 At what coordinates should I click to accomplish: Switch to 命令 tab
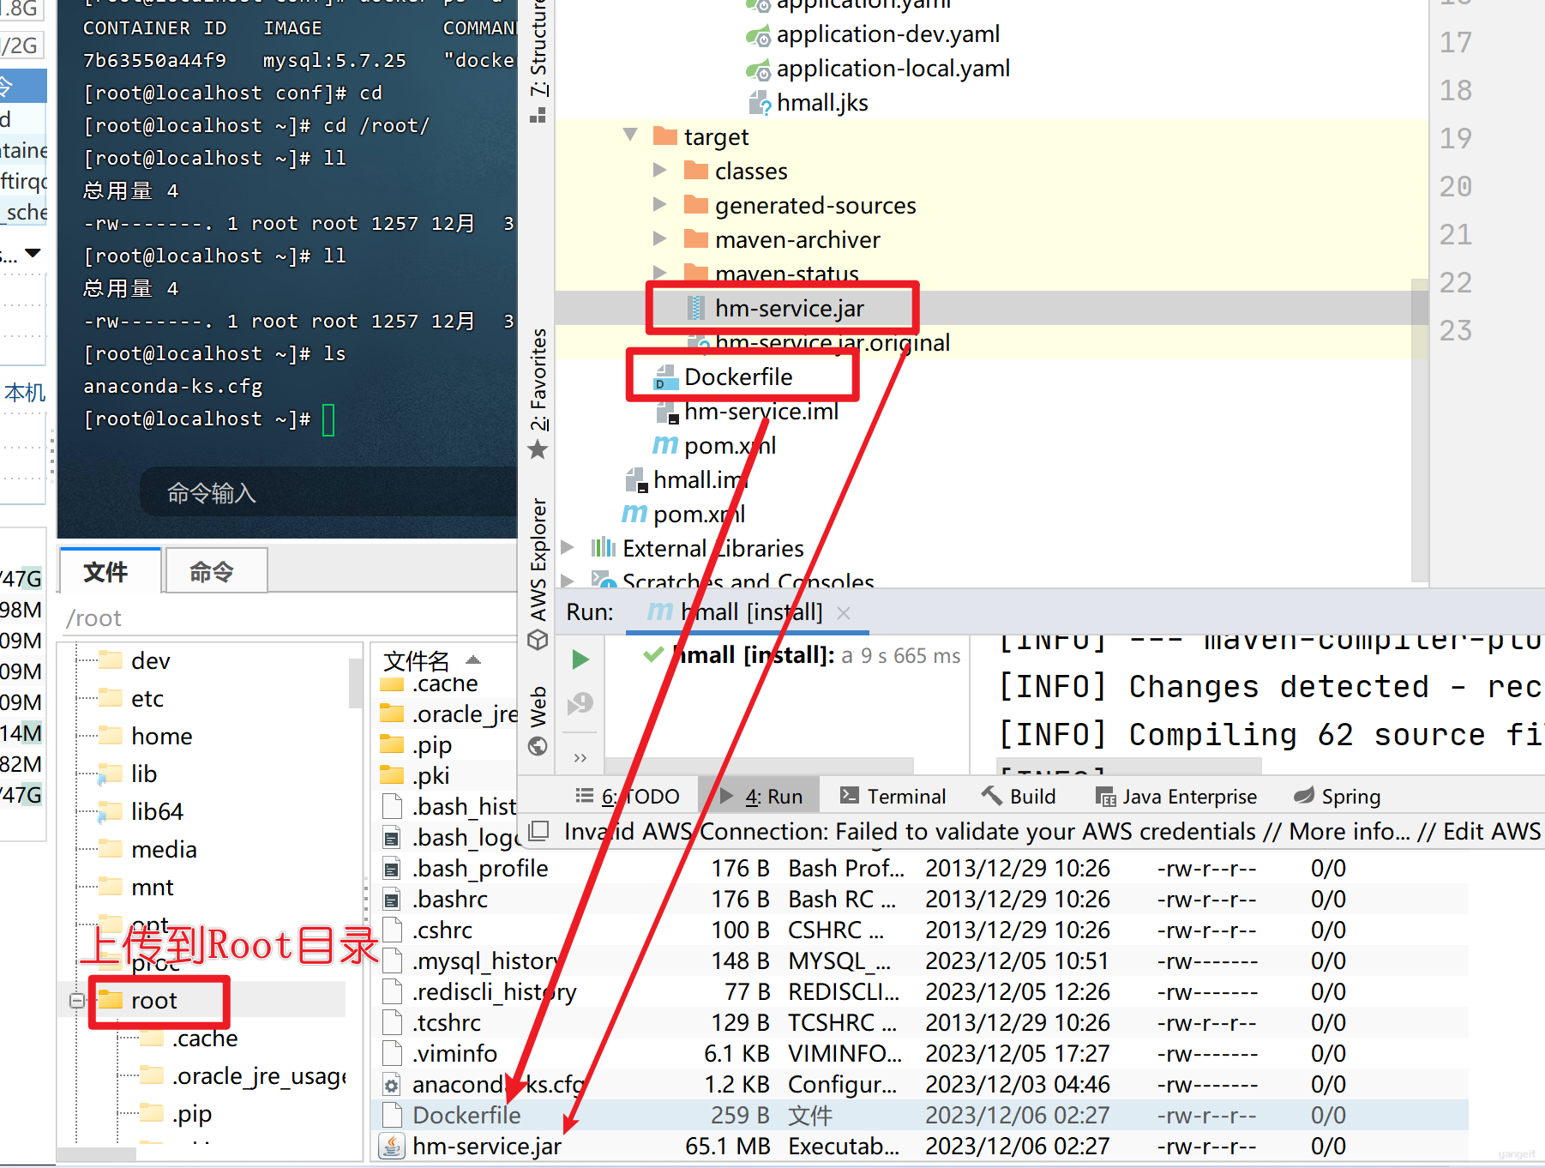[x=214, y=571]
